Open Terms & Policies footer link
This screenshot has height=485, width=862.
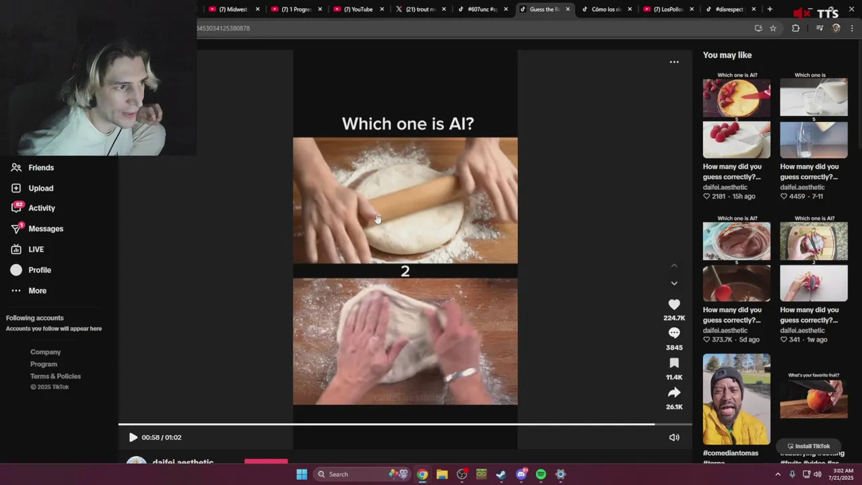55,377
